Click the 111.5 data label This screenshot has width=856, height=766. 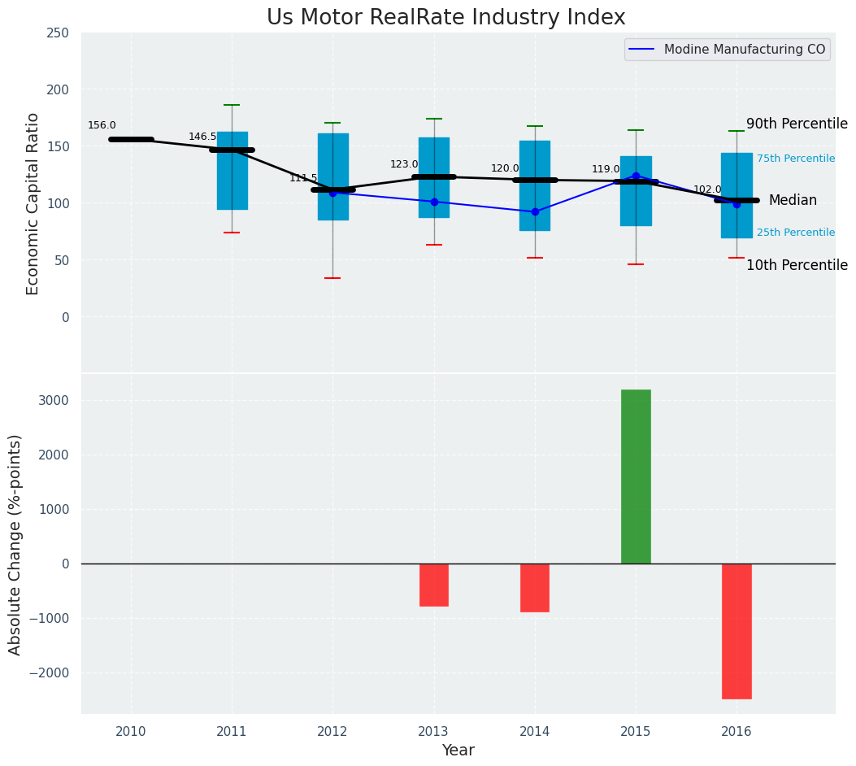coord(303,177)
